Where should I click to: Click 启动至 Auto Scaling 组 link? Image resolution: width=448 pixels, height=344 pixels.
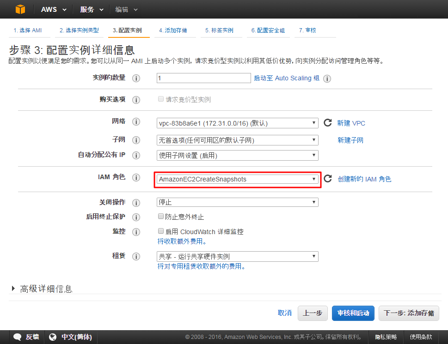click(x=287, y=78)
